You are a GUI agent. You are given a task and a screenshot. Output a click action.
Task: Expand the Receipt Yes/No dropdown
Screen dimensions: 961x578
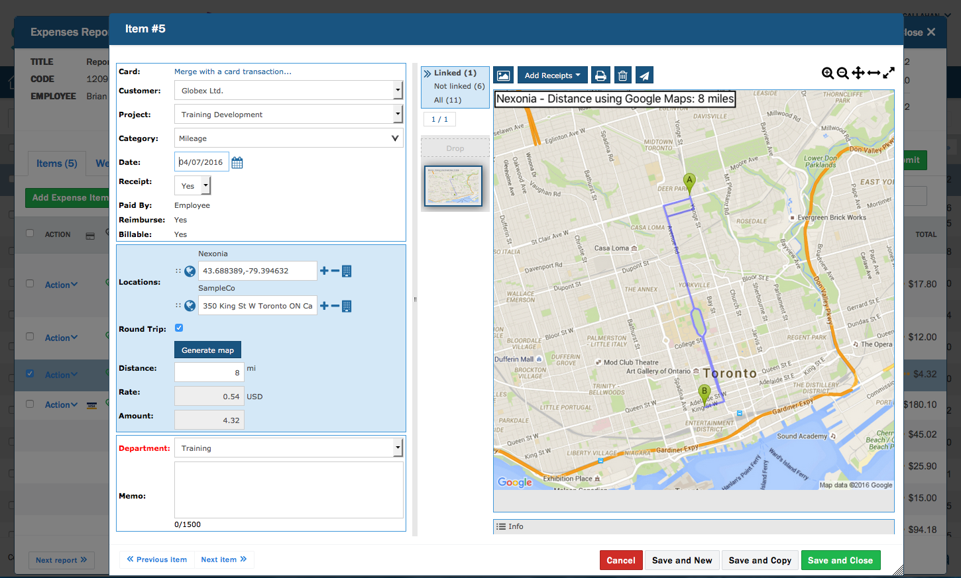click(x=203, y=185)
